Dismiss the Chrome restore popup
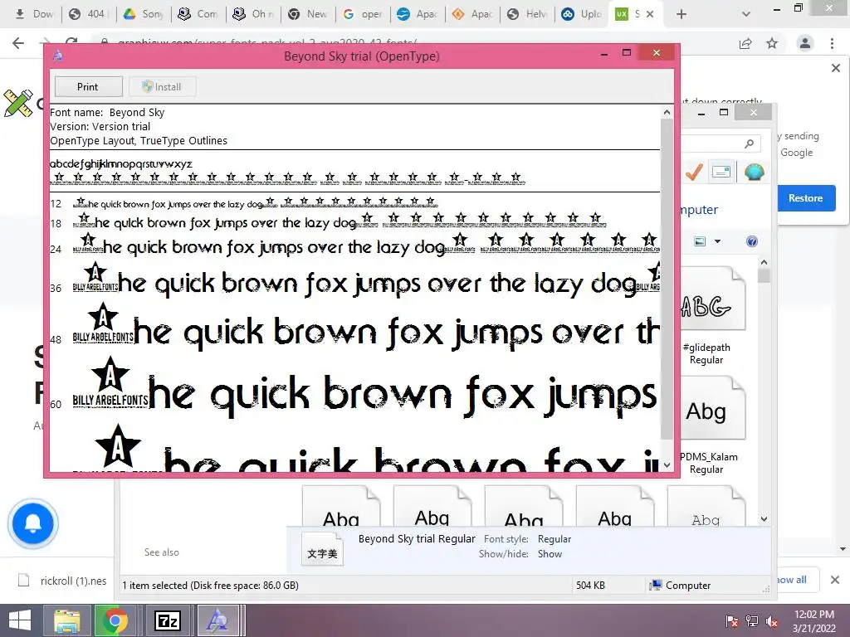The image size is (850, 637). pyautogui.click(x=835, y=68)
